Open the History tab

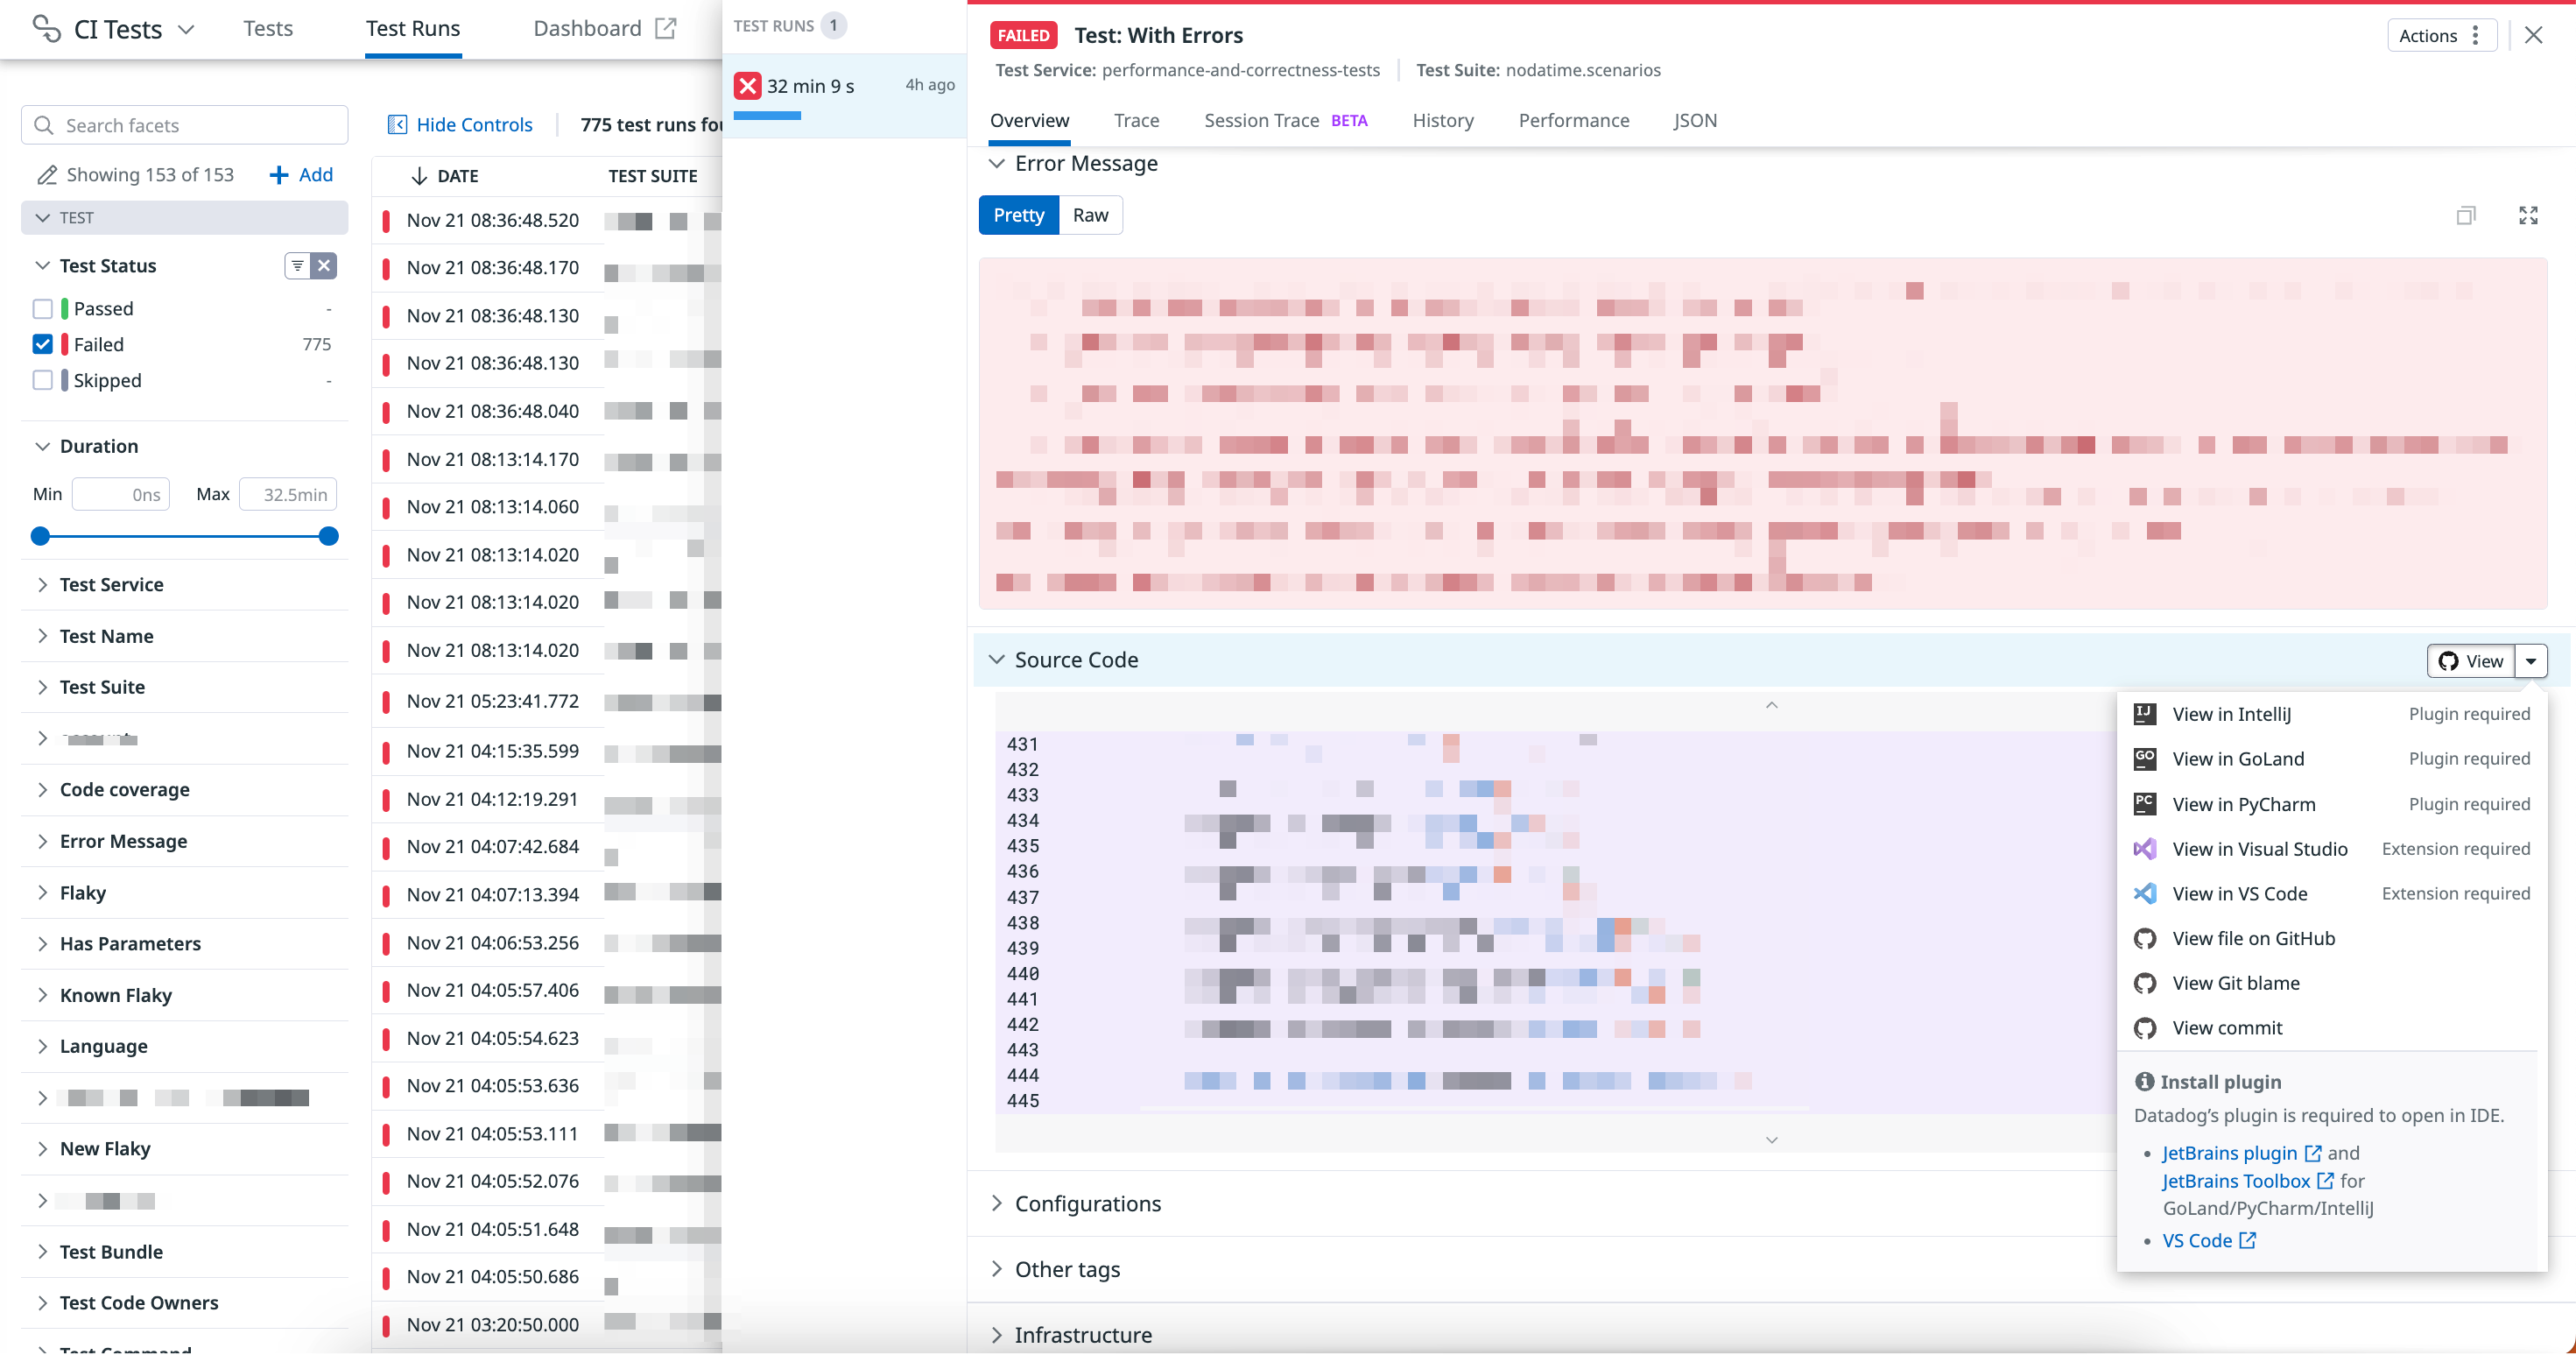(1442, 120)
